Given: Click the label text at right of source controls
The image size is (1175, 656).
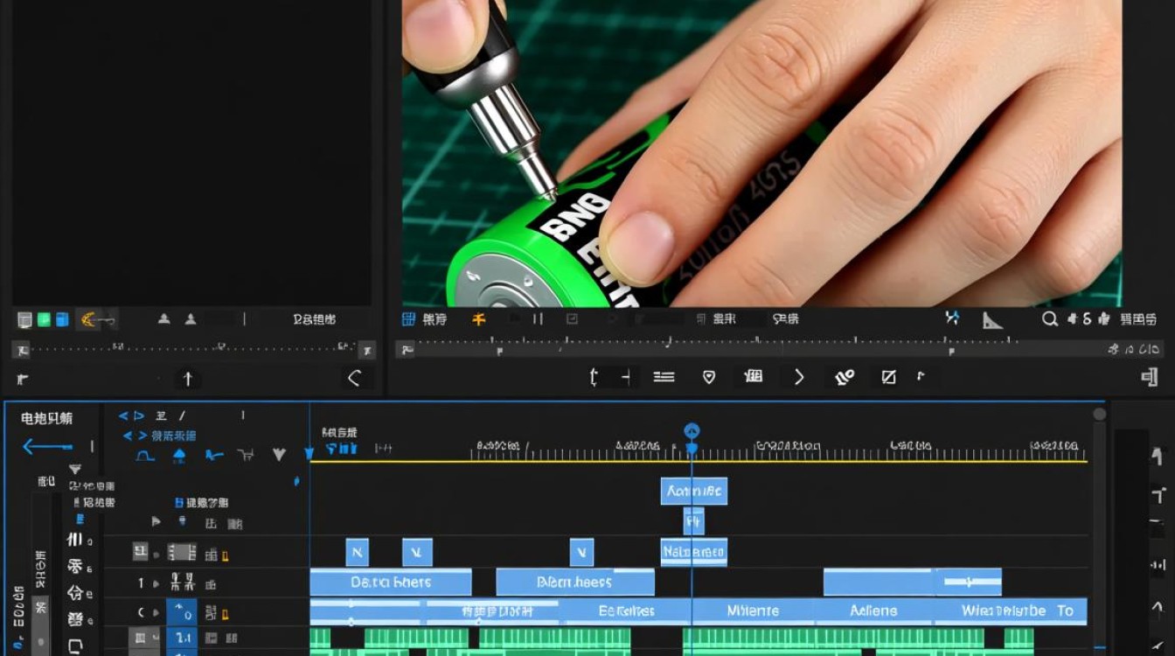Looking at the screenshot, I should 315,319.
